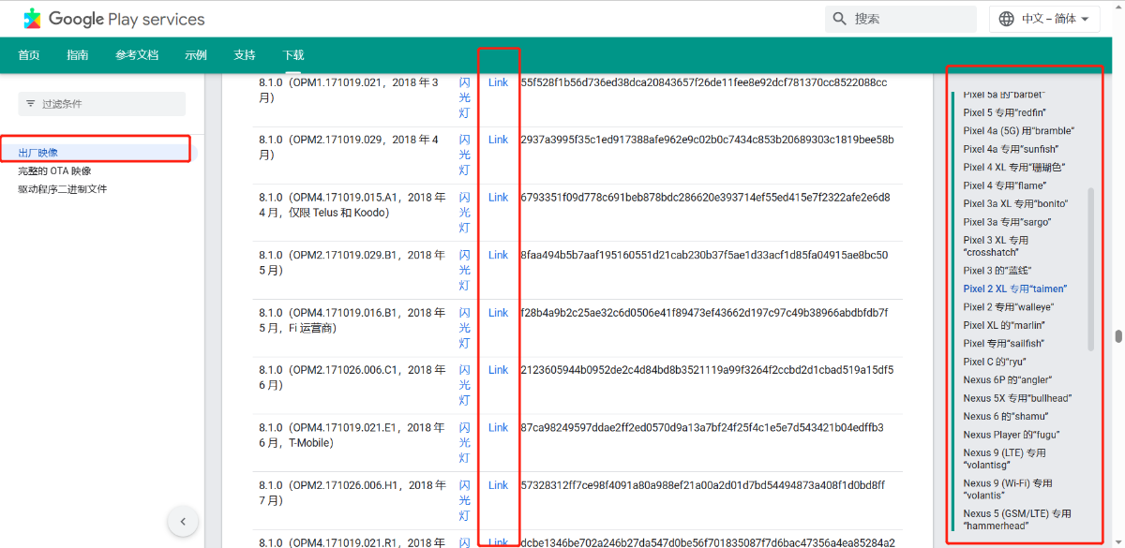Click 闪光灯 flash link for OPM2.171026.006.H1
Image resolution: width=1125 pixels, height=548 pixels.
pyautogui.click(x=465, y=500)
